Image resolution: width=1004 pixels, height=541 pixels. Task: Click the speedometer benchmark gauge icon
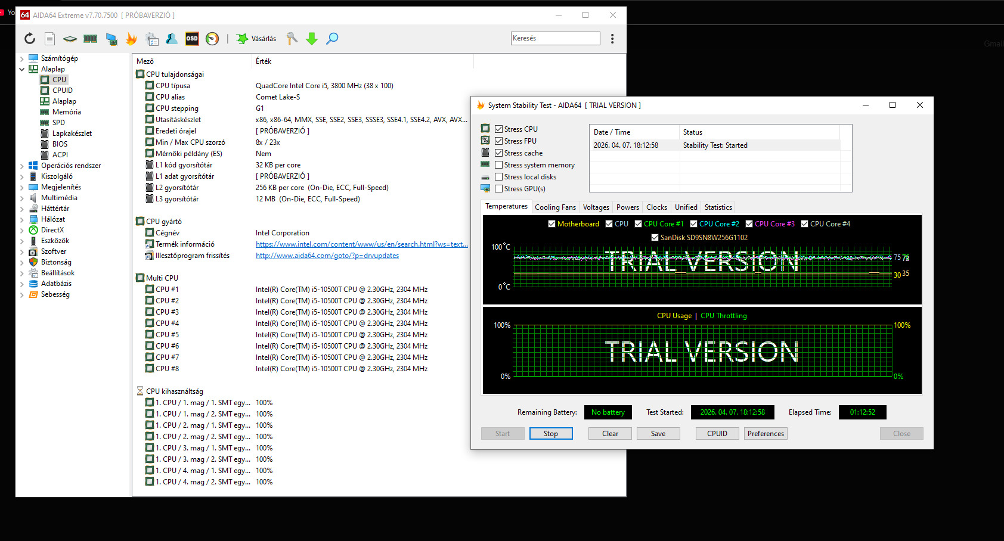tap(212, 39)
